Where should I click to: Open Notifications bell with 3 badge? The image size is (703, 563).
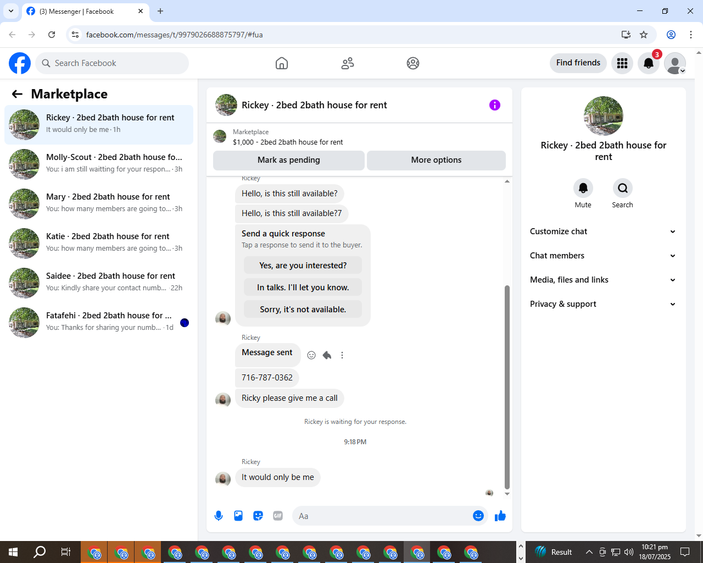(649, 63)
